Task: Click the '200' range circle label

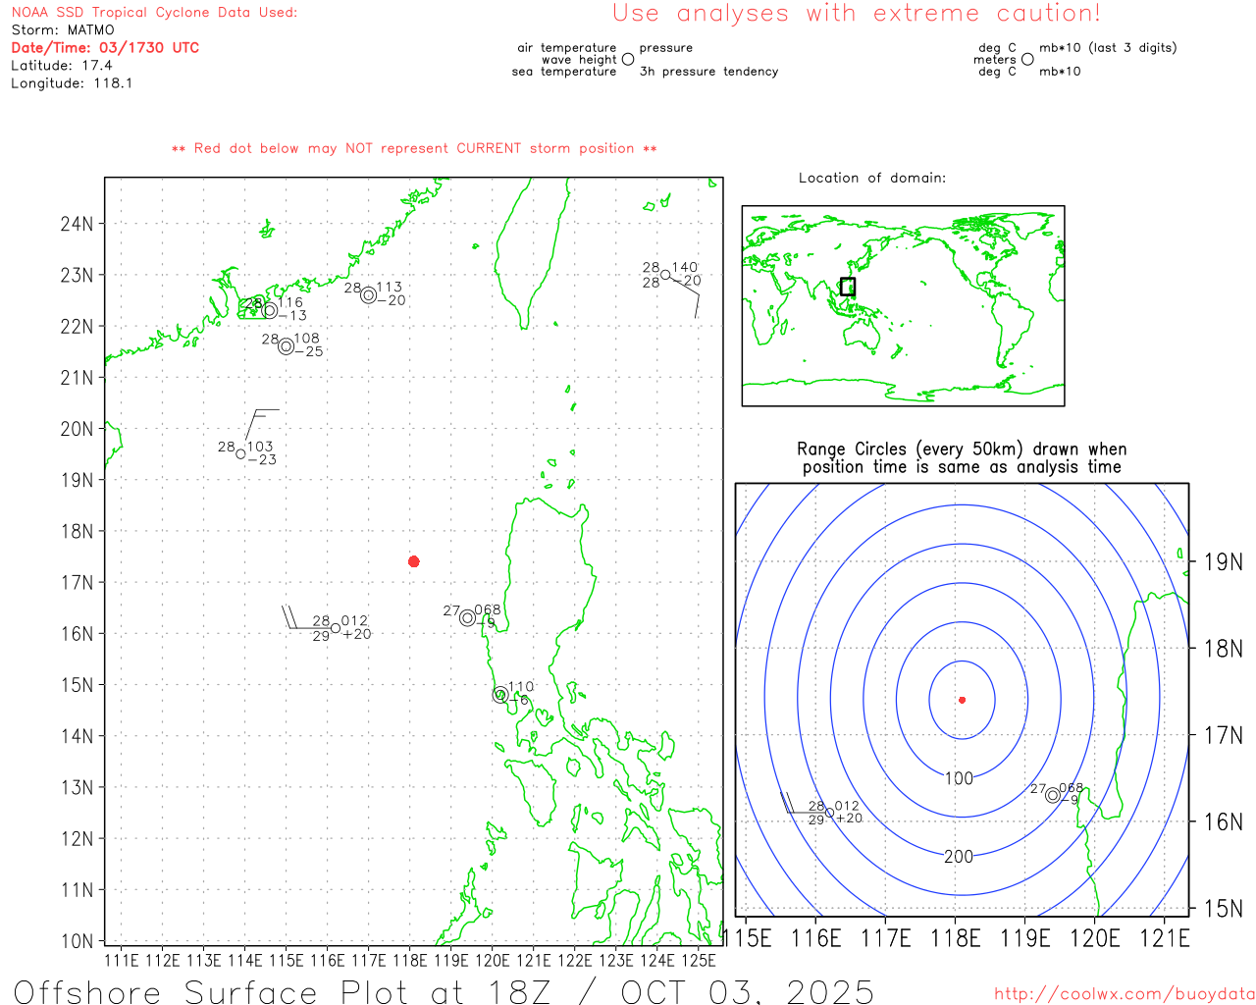Action: 959,857
